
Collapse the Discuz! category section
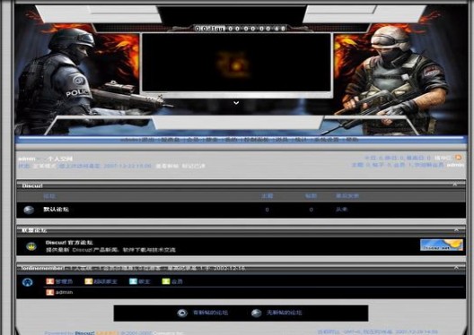click(x=455, y=185)
